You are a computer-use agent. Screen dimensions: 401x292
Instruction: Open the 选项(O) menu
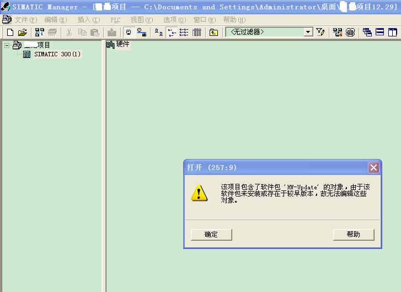[175, 20]
